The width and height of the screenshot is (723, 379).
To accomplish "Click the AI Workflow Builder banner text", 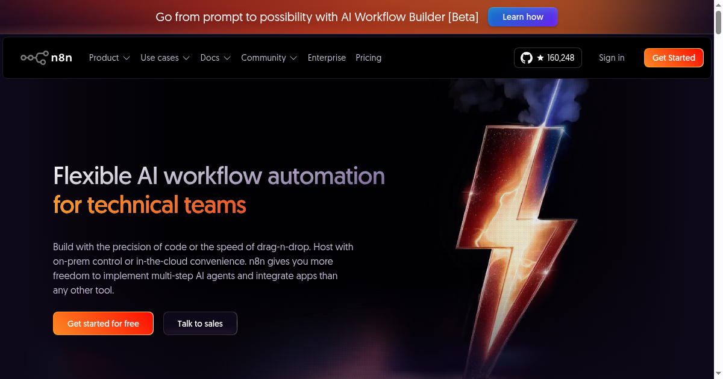I will tap(318, 17).
